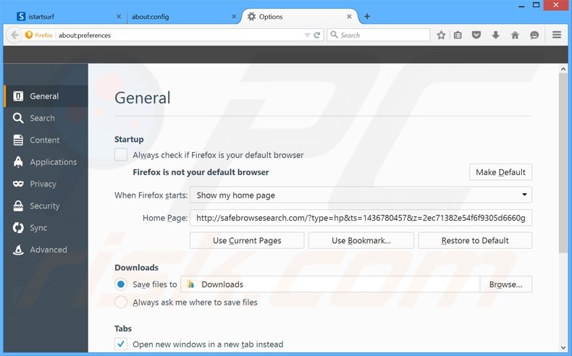The width and height of the screenshot is (572, 356).
Task: Click the Firefox identity icon in address bar
Action: click(x=29, y=35)
